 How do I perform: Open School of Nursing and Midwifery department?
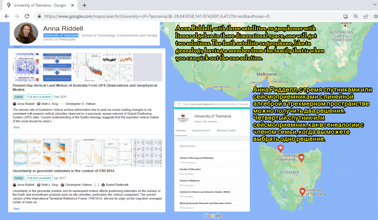[x=197, y=158]
